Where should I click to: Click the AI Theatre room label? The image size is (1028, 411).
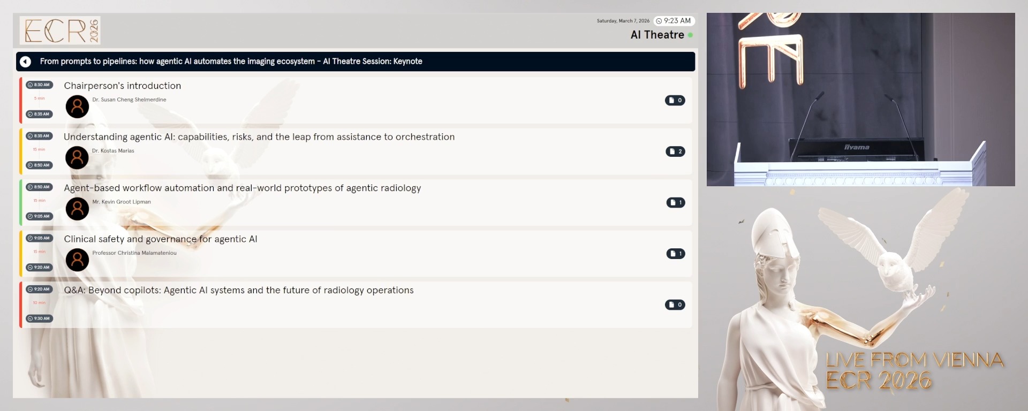click(x=657, y=35)
